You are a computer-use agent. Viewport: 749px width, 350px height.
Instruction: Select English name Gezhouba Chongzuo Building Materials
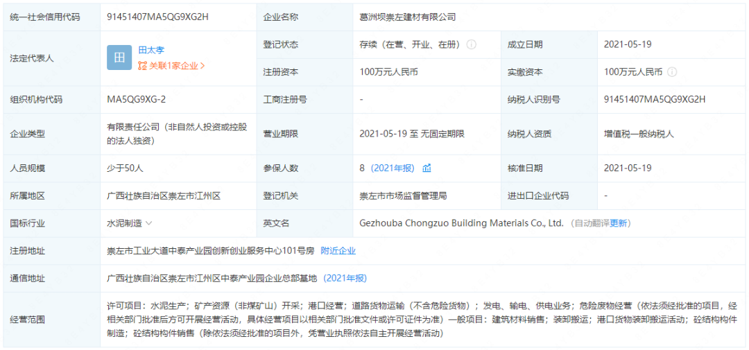[462, 223]
